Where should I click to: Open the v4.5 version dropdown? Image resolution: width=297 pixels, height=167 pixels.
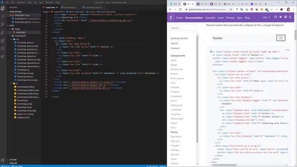pos(266,18)
